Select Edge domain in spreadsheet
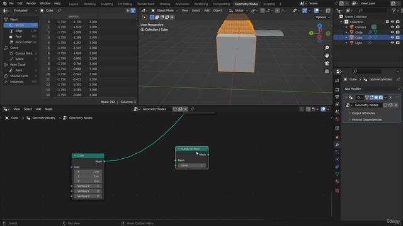 [19, 31]
